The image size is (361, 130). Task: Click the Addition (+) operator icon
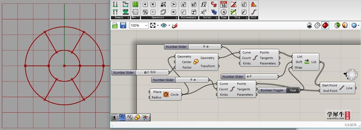145,4
